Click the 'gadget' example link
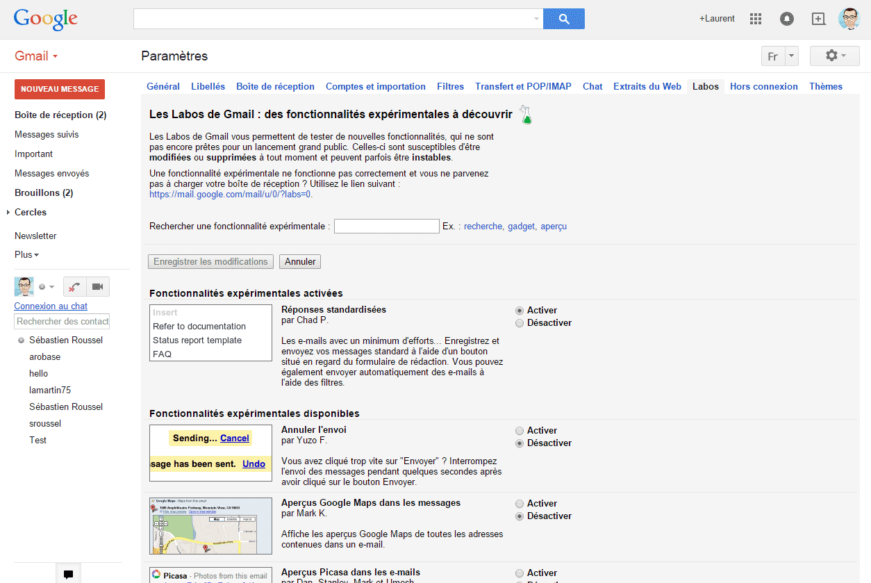 [521, 227]
